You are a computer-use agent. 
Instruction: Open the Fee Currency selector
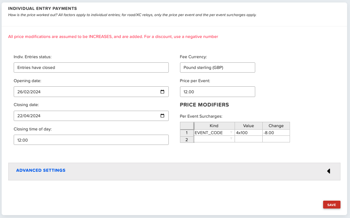point(218,67)
